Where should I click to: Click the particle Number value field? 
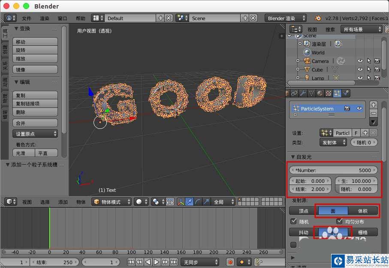[333, 170]
